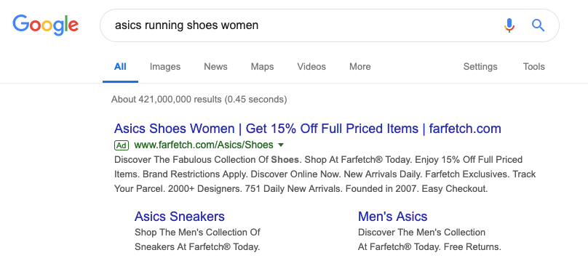
Task: Switch to the News tab
Action: 215,67
